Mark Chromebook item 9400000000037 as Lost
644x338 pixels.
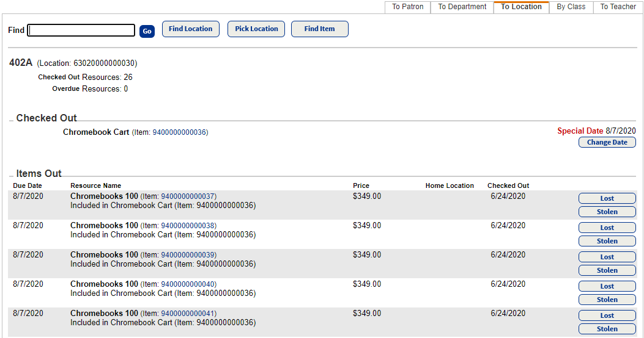607,198
